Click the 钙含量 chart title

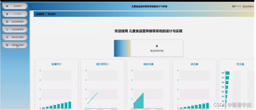pyautogui.click(x=240, y=64)
